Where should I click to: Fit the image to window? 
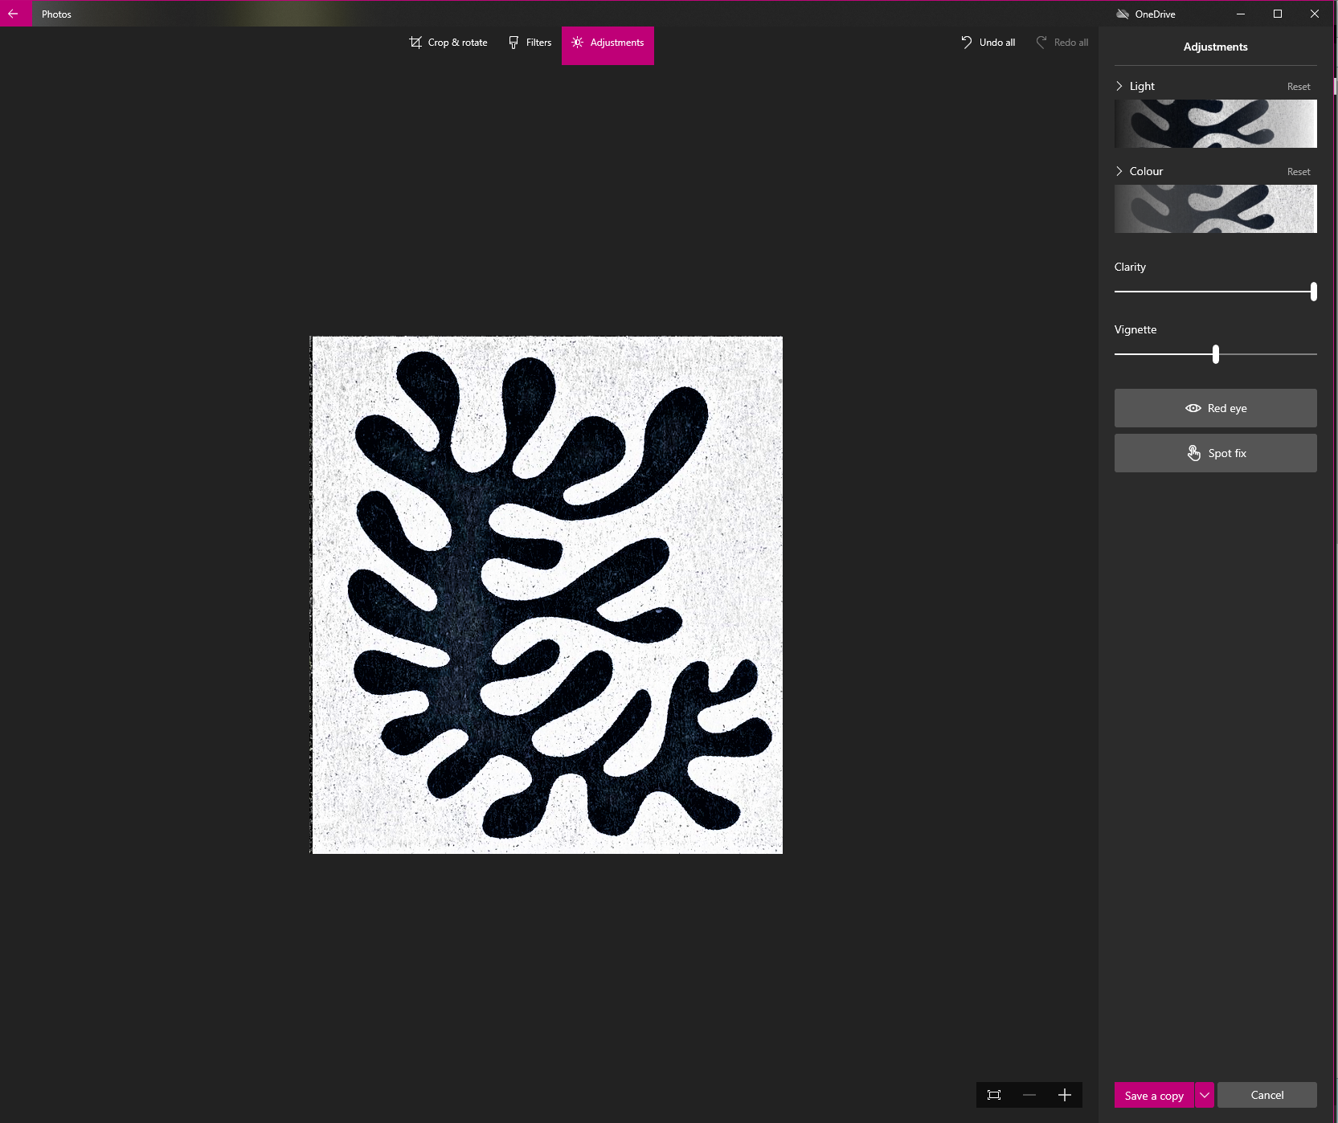[994, 1095]
